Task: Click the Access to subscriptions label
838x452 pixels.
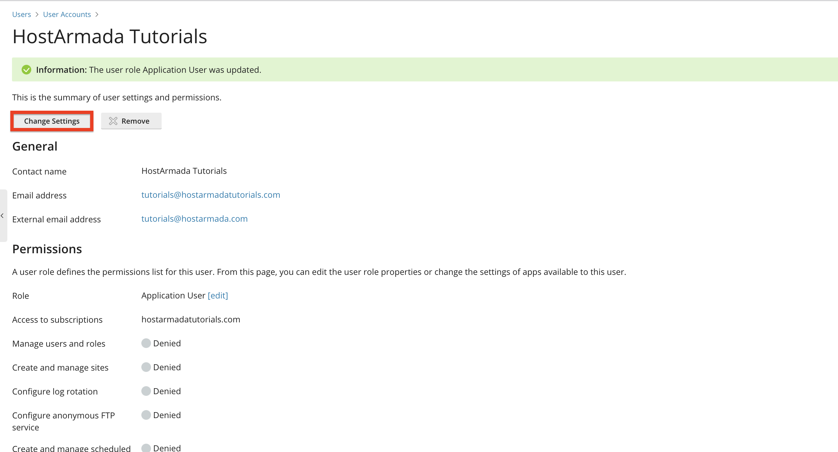Action: (57, 320)
